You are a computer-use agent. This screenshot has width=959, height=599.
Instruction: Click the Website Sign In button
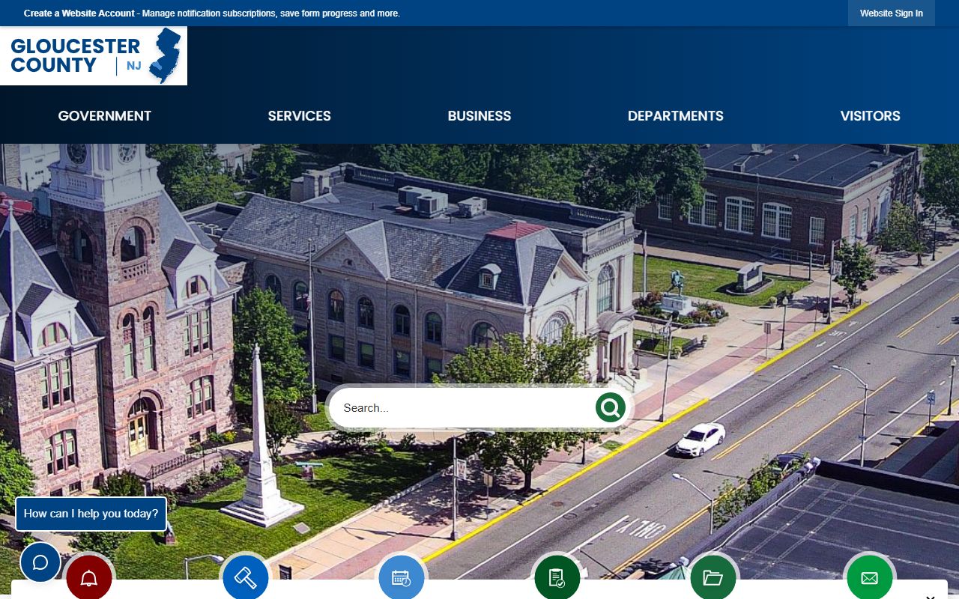coord(892,13)
